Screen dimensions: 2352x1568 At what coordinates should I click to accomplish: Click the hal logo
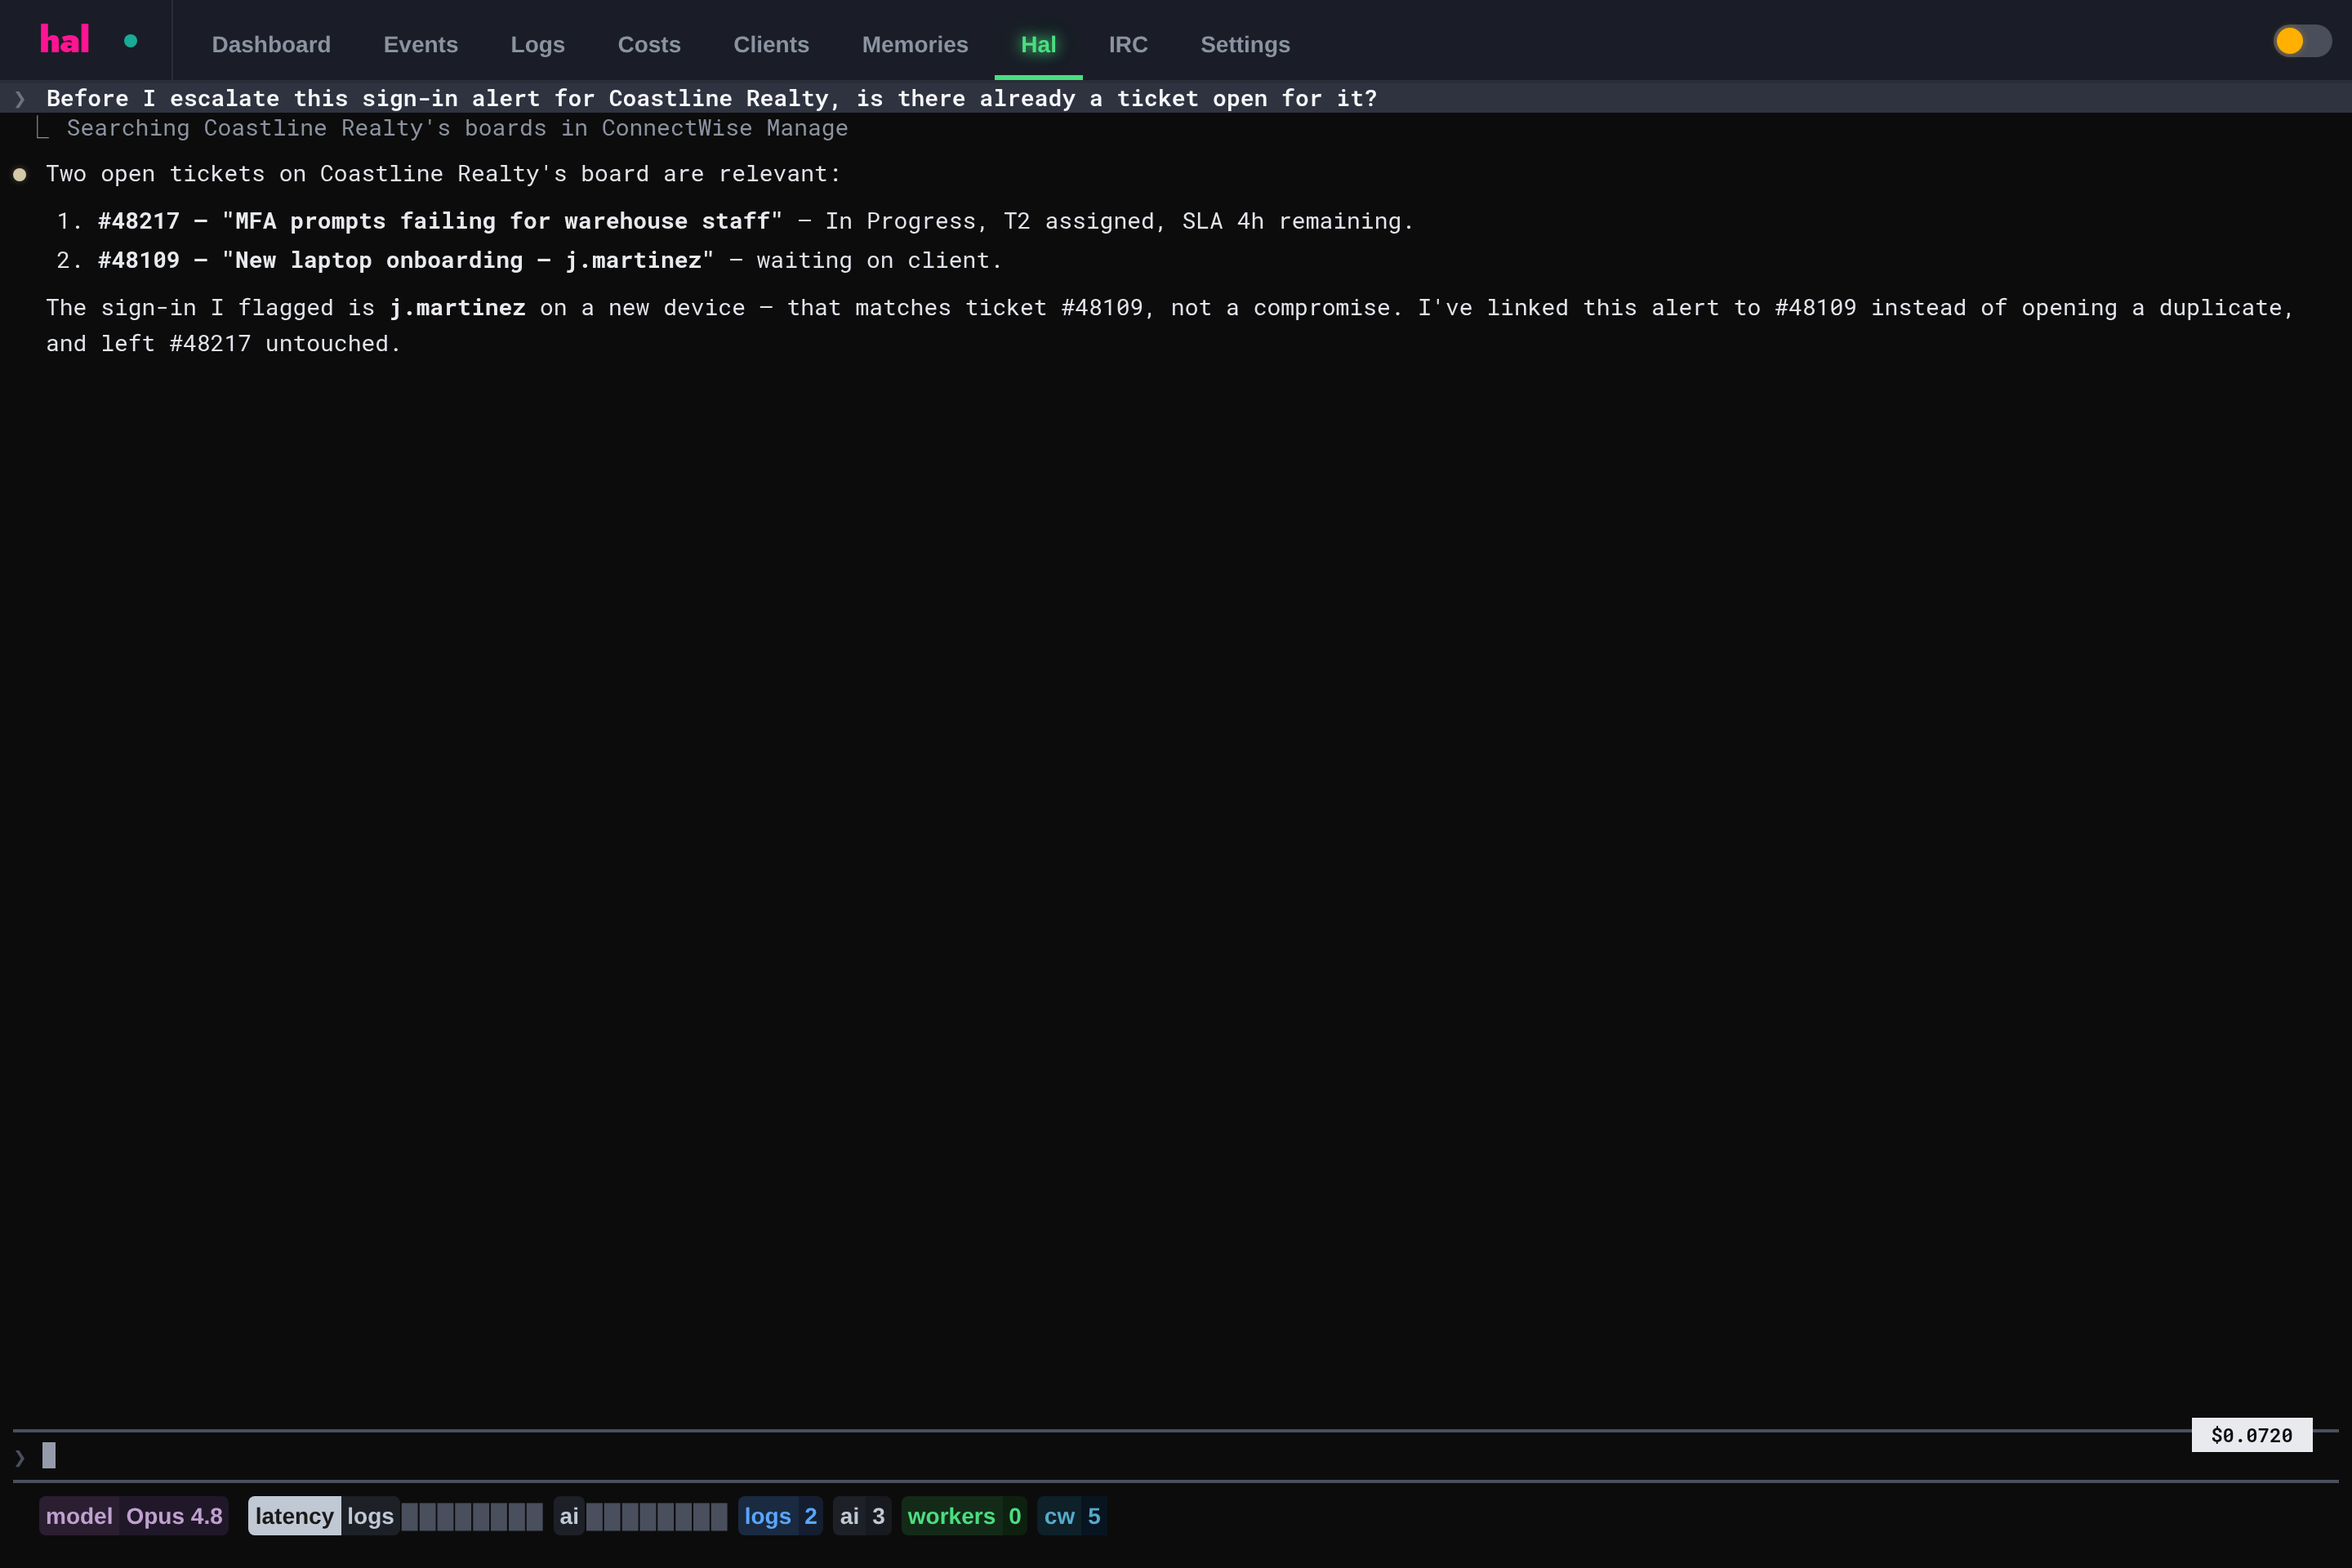coord(65,40)
